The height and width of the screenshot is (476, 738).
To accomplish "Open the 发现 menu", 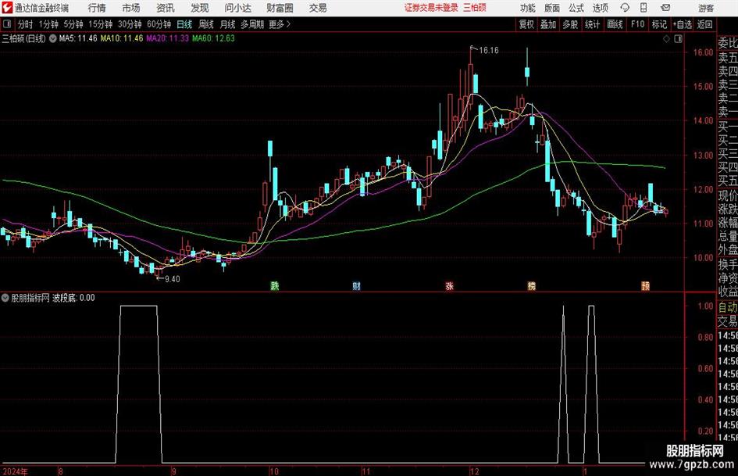I will click(x=200, y=8).
